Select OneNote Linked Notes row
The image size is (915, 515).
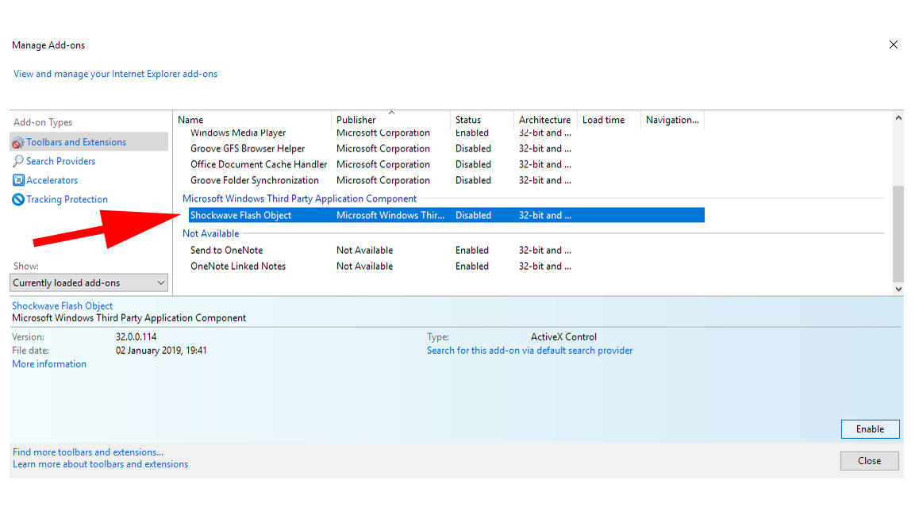click(447, 266)
